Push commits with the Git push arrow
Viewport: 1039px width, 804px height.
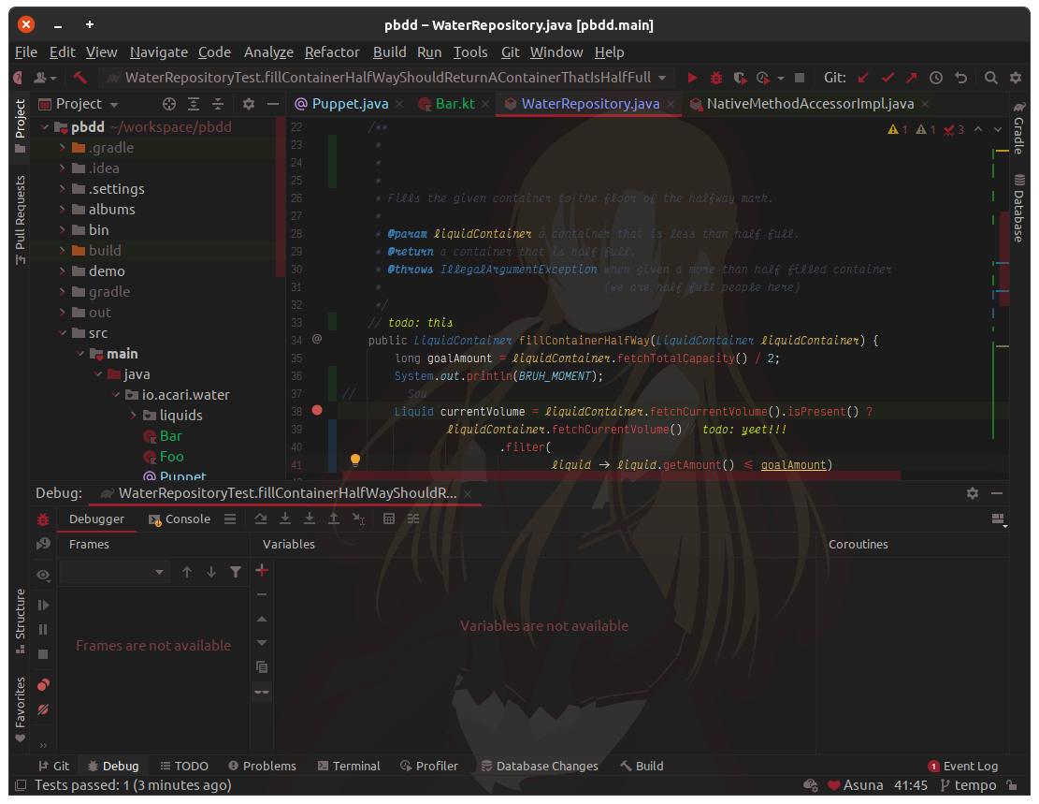[x=912, y=78]
